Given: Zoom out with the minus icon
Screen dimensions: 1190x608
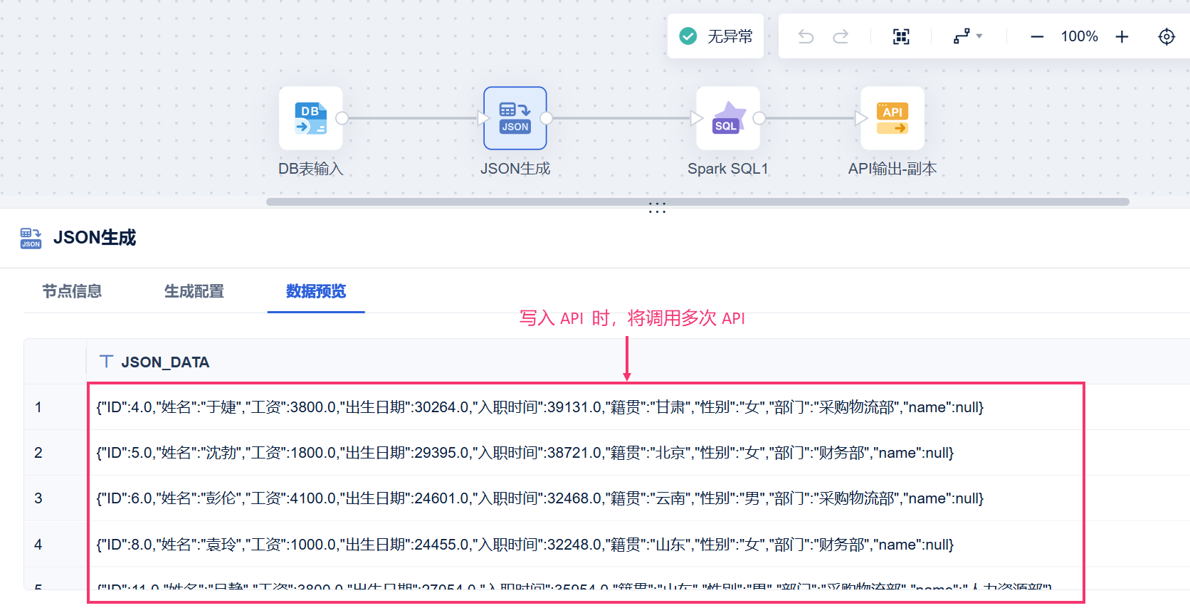Looking at the screenshot, I should tap(1037, 36).
